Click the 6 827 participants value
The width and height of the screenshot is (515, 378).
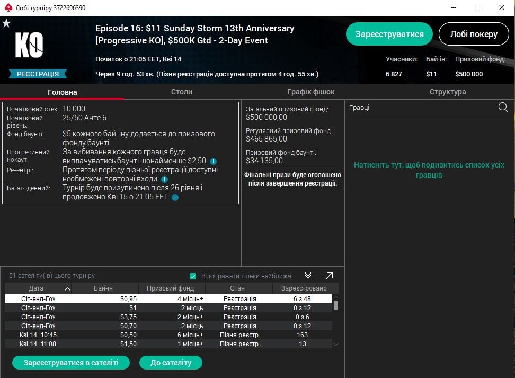(394, 74)
